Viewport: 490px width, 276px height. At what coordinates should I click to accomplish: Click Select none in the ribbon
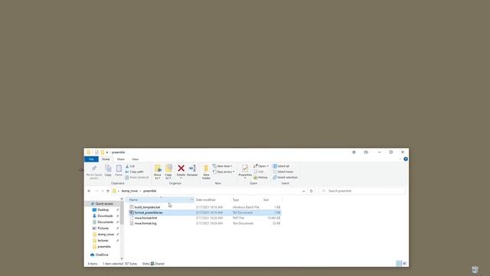tap(283, 172)
